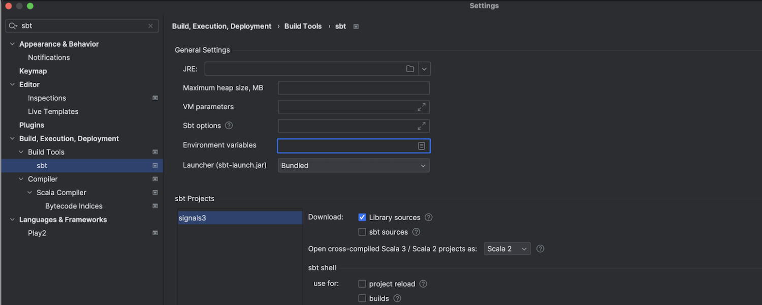Click Build, Execution, Deployment breadcrumb link
This screenshot has height=305, width=762.
[x=221, y=26]
